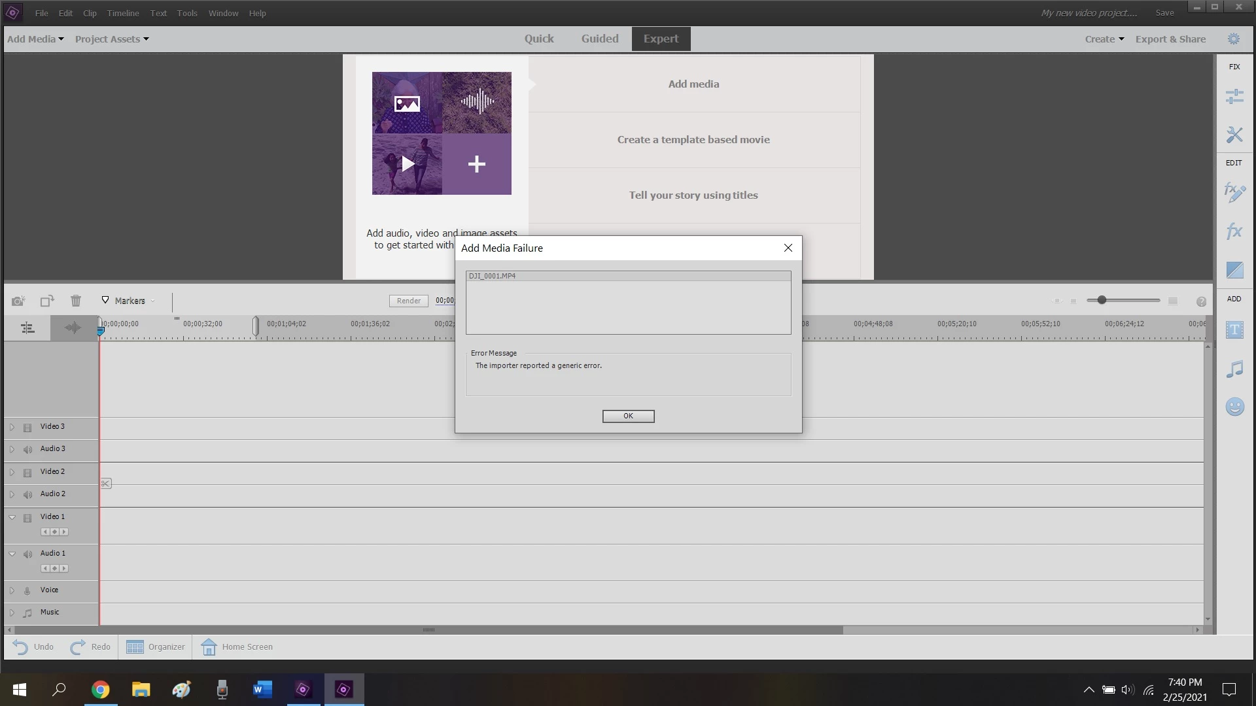Image resolution: width=1256 pixels, height=706 pixels.
Task: Open the Effects fx panel
Action: (1234, 231)
